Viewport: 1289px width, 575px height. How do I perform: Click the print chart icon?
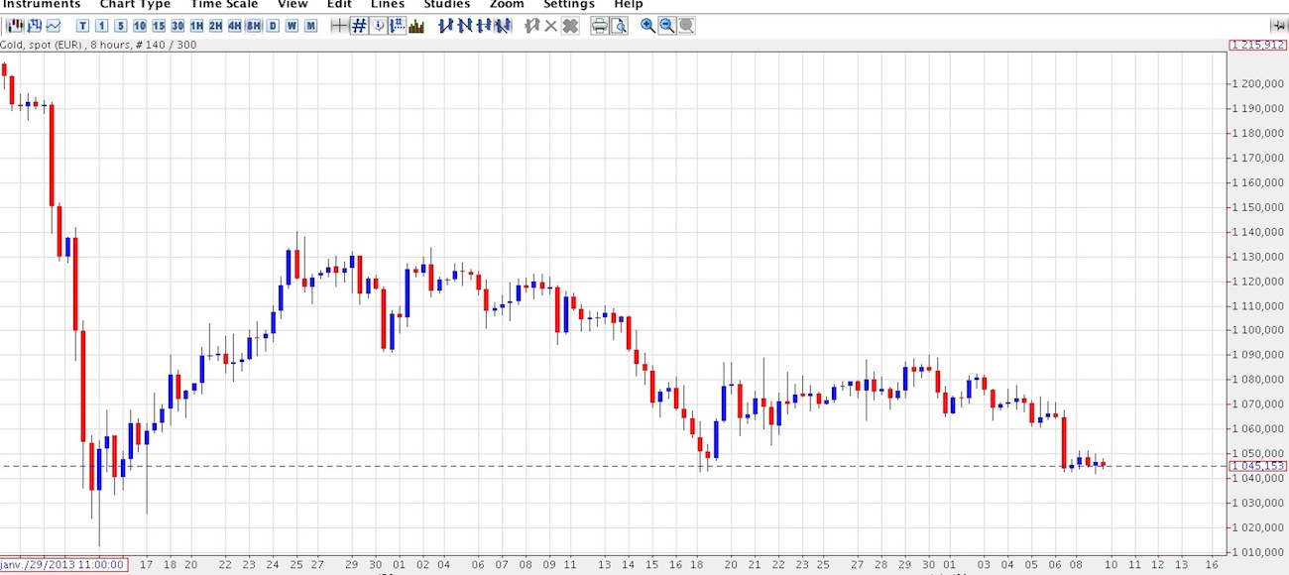tap(599, 26)
